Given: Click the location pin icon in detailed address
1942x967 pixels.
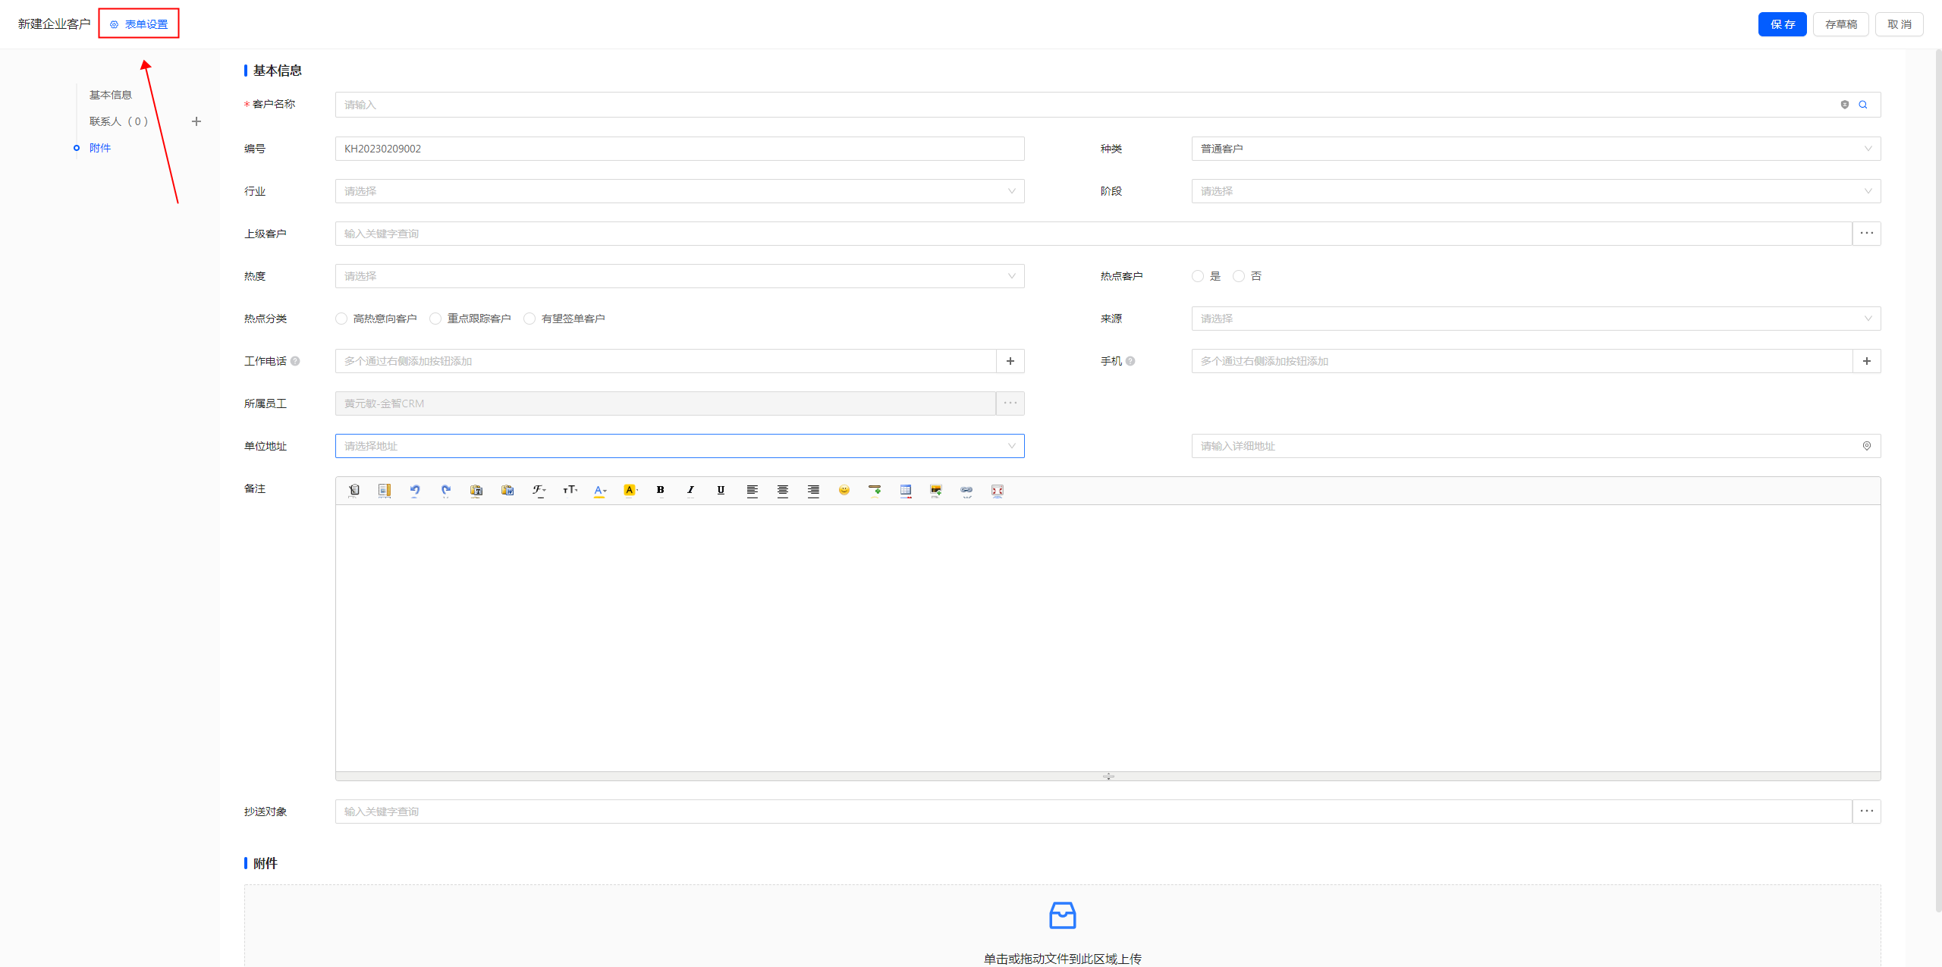Looking at the screenshot, I should click(x=1867, y=446).
